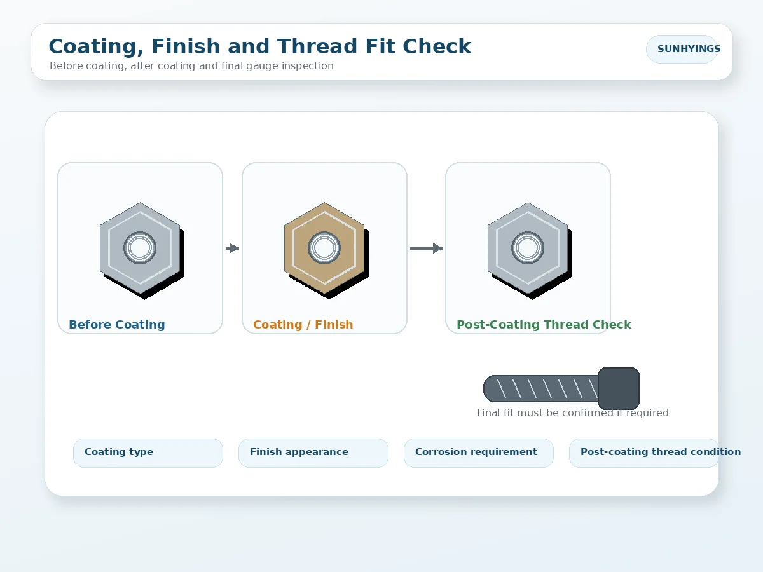Click the long arrow after Coating / Finish card
Viewport: 763px width, 572px height.
427,249
